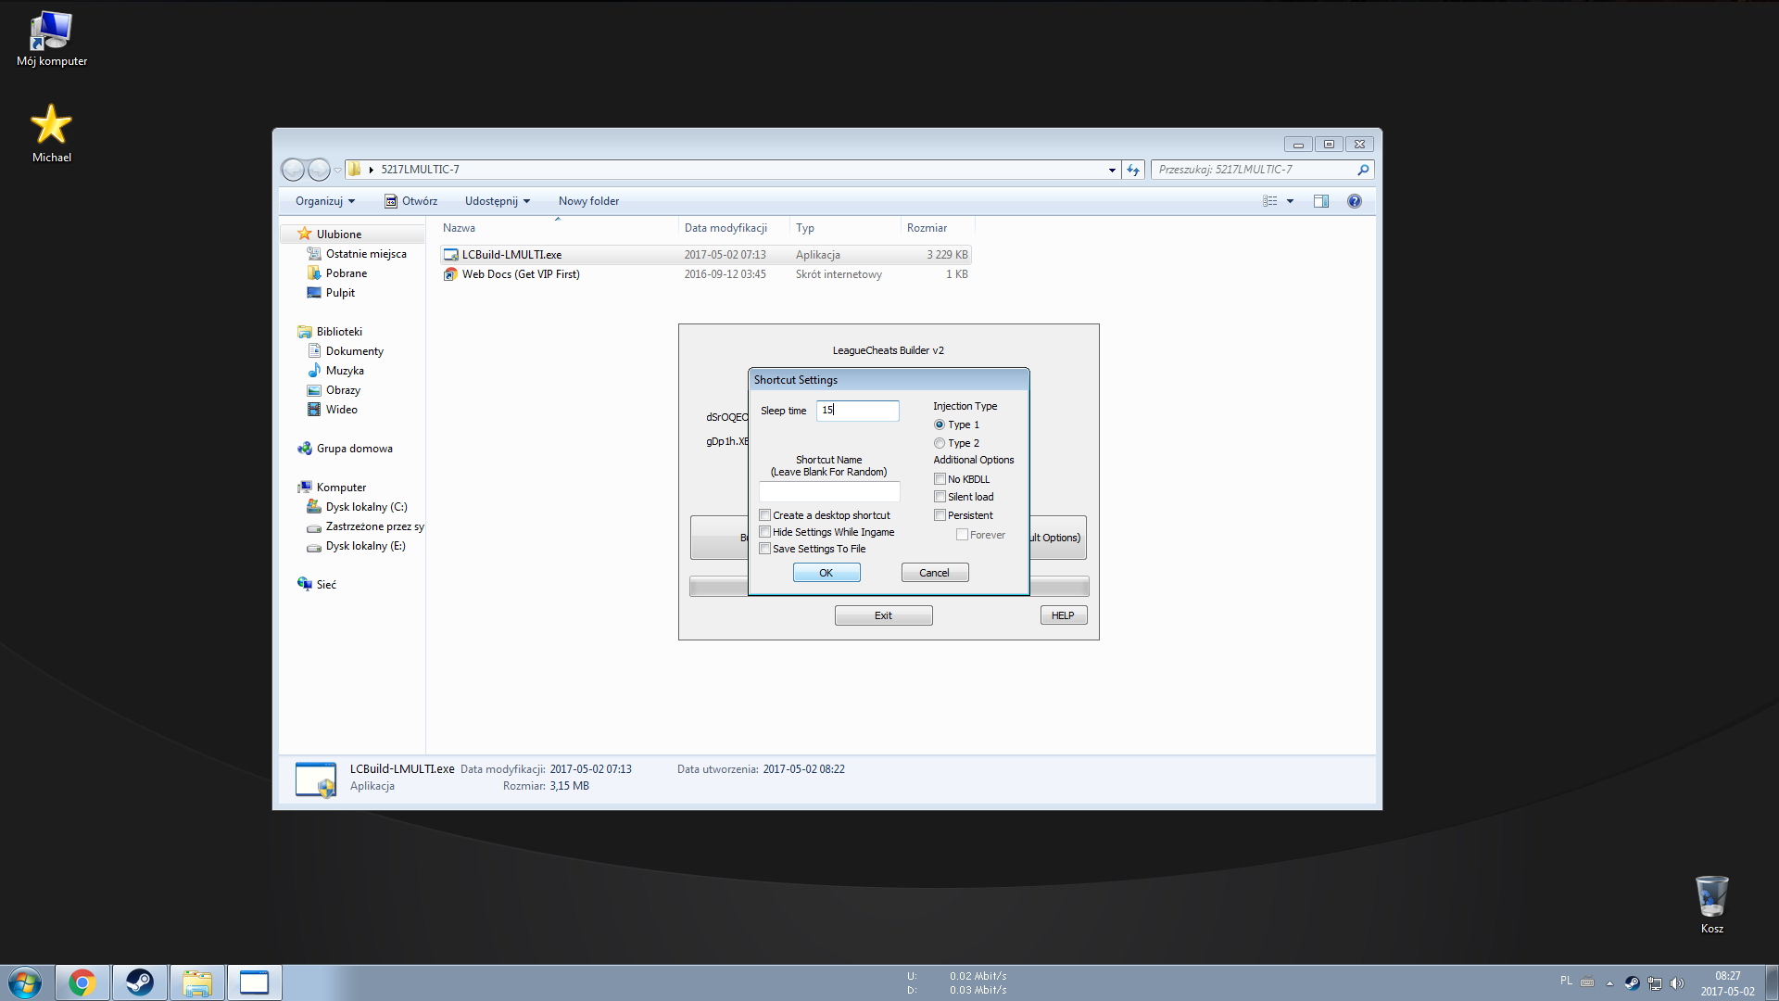Click the network tray icon
The image size is (1779, 1001).
pyautogui.click(x=1655, y=983)
